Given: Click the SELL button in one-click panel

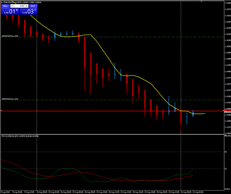Looking at the screenshot, I should coord(6,6).
